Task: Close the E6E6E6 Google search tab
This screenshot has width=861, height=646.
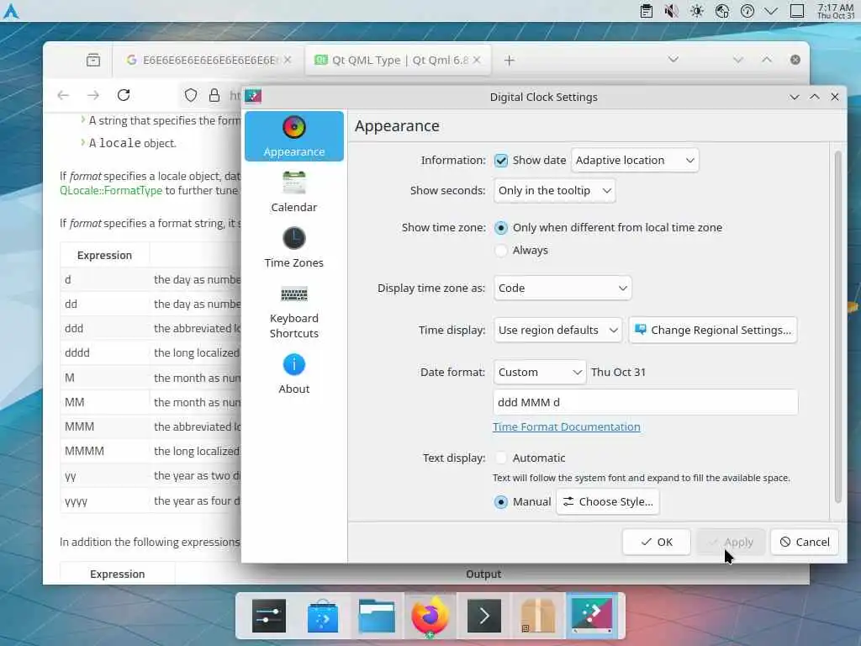Action: 288,60
